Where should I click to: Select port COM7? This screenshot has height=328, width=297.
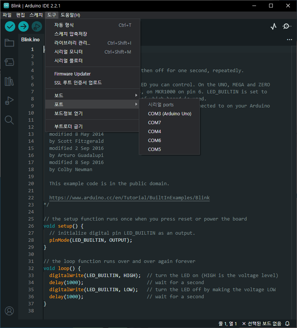click(170, 123)
